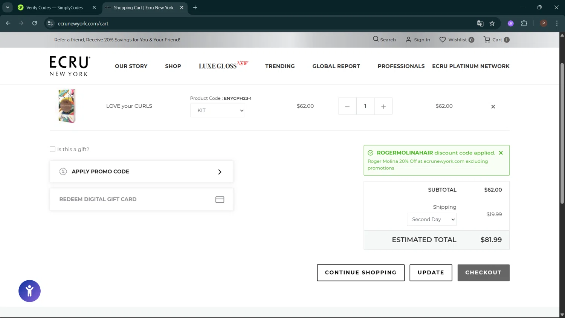
Task: Open the Extensions puzzle icon
Action: click(x=524, y=23)
